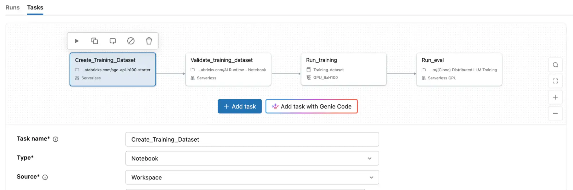Click Serverless compute icon in Create_Training_Dataset node
573x190 pixels.
coord(77,78)
